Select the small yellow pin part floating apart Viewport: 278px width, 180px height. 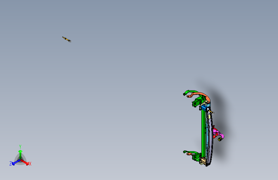[x=67, y=39]
